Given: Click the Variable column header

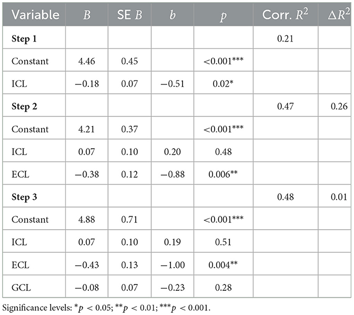Looking at the screenshot, I should 35,15.
